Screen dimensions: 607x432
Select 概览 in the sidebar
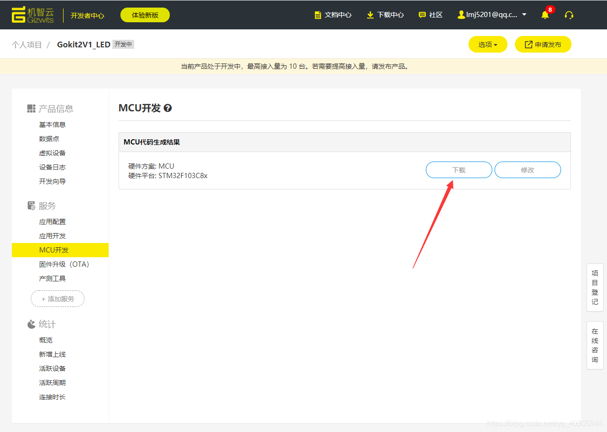pos(46,340)
